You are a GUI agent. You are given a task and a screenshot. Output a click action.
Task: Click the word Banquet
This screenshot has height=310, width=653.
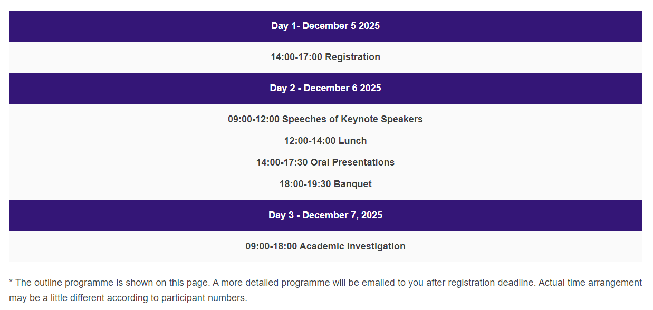(x=353, y=184)
